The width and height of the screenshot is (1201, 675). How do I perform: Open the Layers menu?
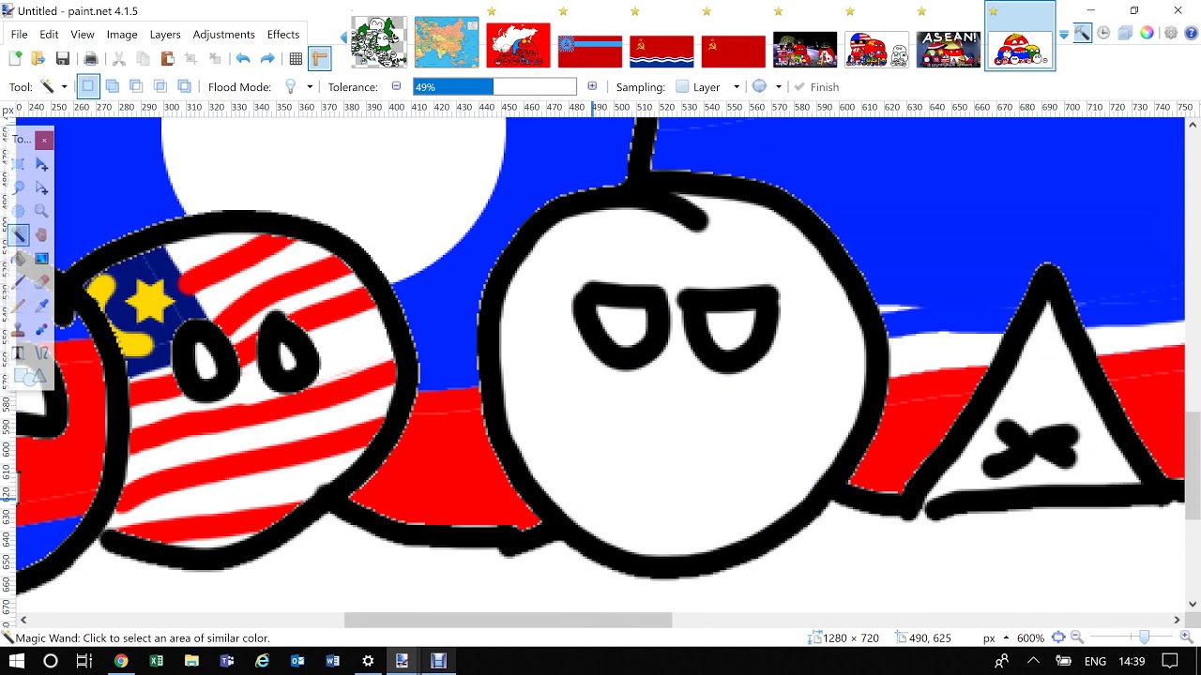pos(165,34)
